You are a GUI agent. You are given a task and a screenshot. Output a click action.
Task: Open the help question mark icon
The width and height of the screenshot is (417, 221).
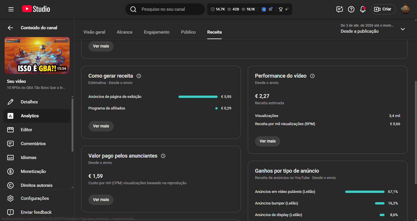click(x=351, y=9)
